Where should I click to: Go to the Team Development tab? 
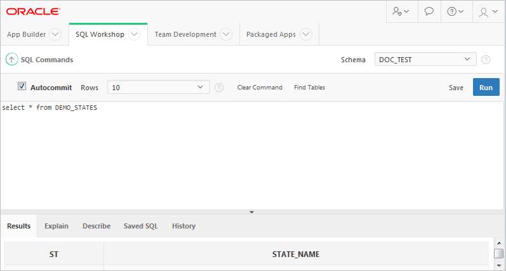(x=185, y=34)
